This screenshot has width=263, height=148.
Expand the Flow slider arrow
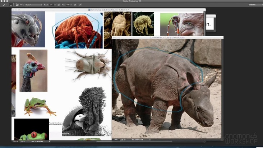(x=71, y=5)
